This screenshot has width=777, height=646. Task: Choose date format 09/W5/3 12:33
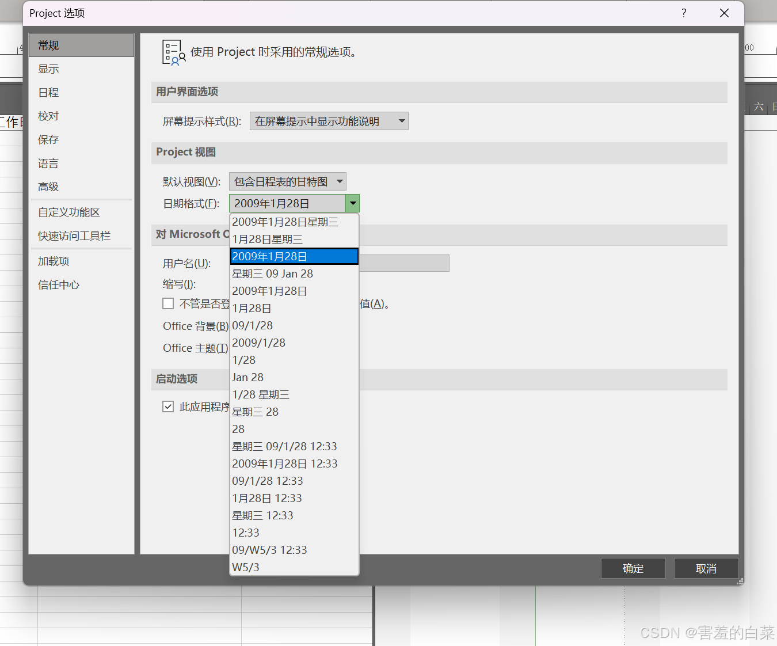(x=294, y=550)
